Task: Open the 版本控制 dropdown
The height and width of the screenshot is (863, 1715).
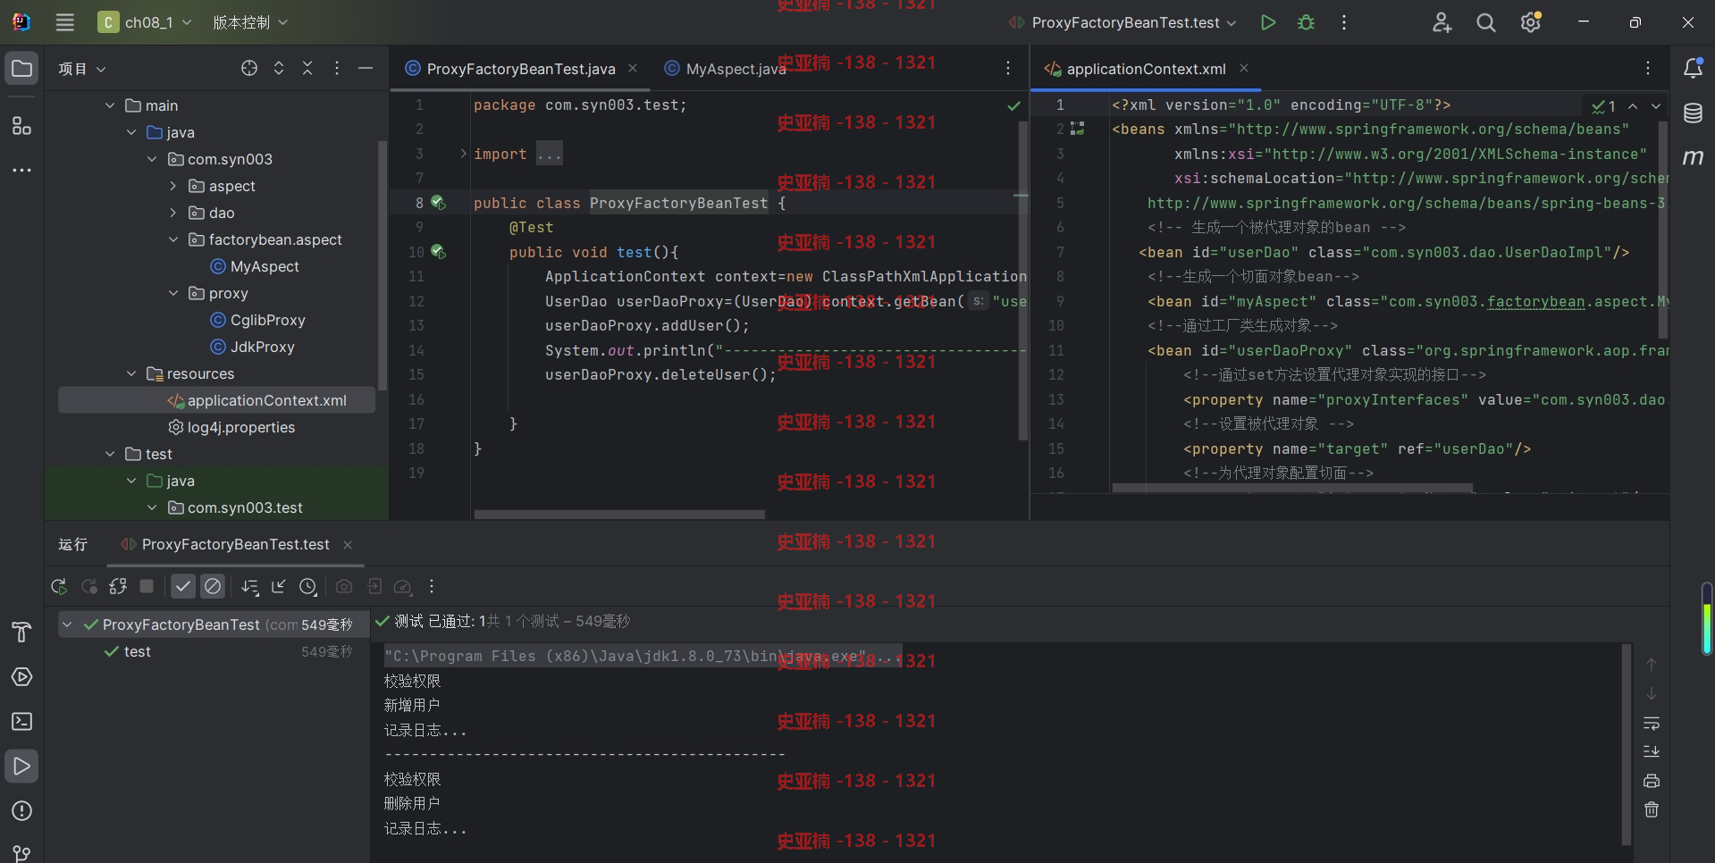Action: point(250,22)
